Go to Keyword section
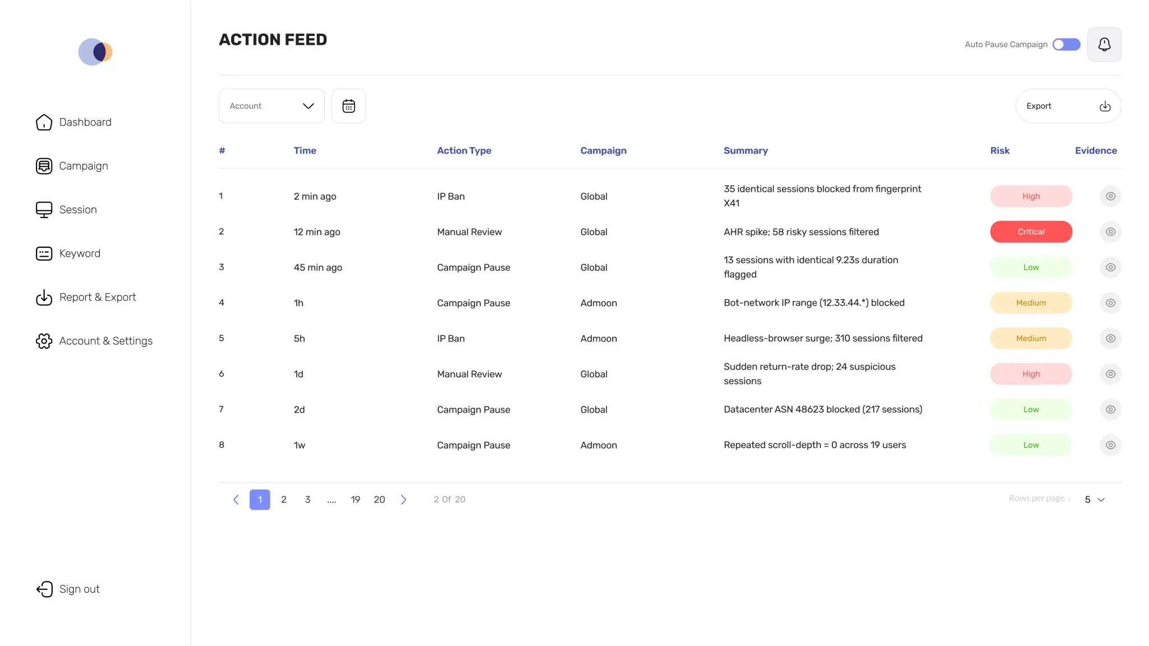 click(x=68, y=253)
